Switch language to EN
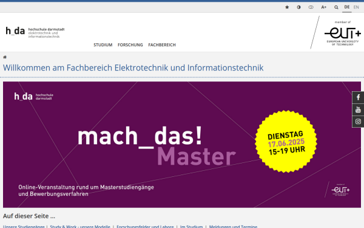The width and height of the screenshot is (364, 228). click(x=356, y=7)
